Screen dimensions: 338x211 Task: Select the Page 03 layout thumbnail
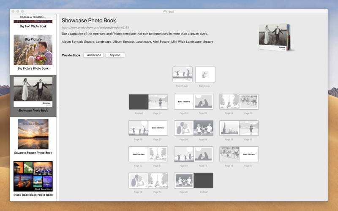[x=203, y=102]
